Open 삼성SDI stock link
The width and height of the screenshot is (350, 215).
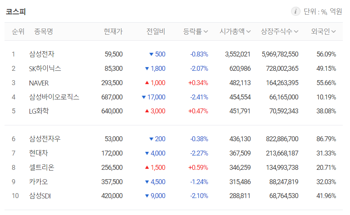[40, 196]
